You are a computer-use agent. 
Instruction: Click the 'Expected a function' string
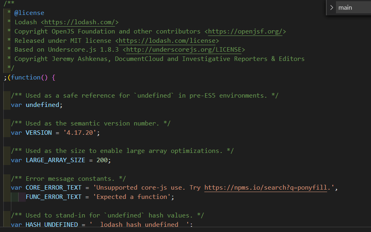(x=132, y=197)
